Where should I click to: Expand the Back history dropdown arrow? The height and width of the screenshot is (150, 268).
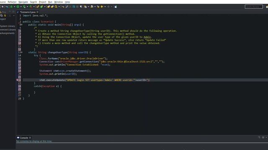point(105,7)
